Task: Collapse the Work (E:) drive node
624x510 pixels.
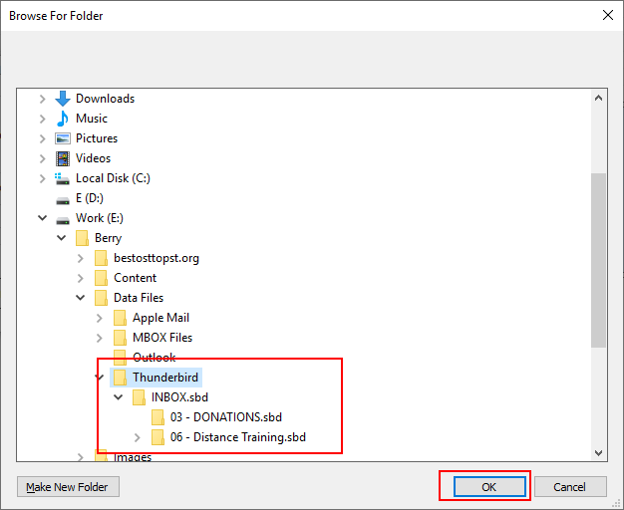Action: click(x=43, y=217)
